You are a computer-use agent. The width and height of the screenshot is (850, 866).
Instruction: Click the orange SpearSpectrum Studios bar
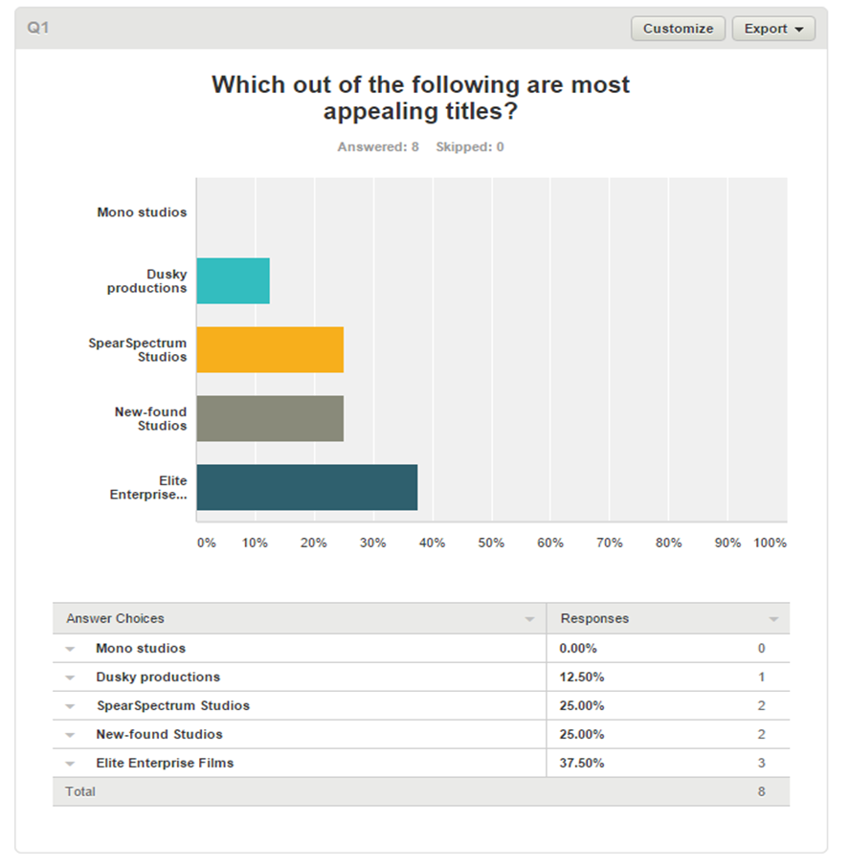pyautogui.click(x=269, y=350)
